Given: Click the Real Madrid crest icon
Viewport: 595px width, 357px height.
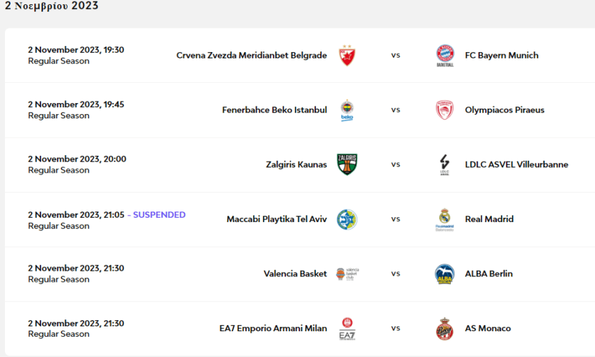Looking at the screenshot, I should (x=445, y=219).
